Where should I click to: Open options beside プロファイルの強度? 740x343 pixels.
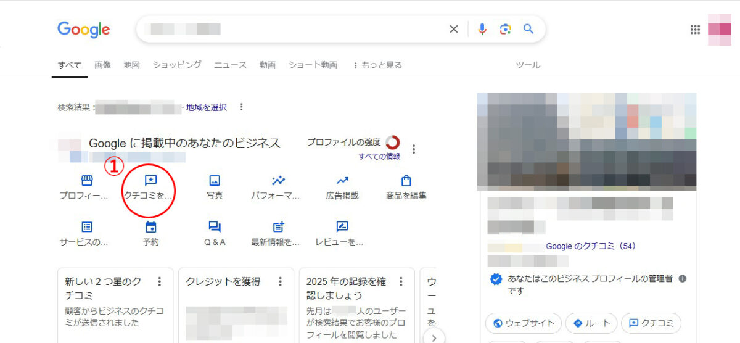pyautogui.click(x=414, y=149)
